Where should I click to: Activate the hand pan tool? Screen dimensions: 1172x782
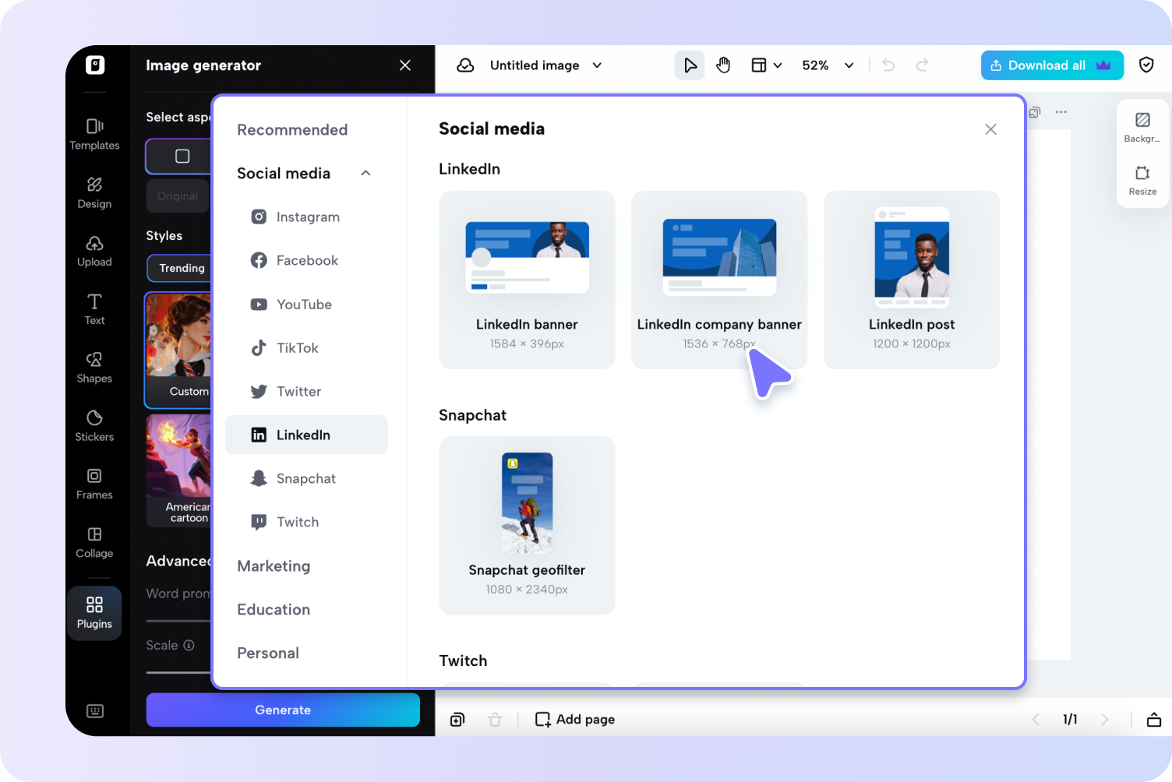pos(723,65)
